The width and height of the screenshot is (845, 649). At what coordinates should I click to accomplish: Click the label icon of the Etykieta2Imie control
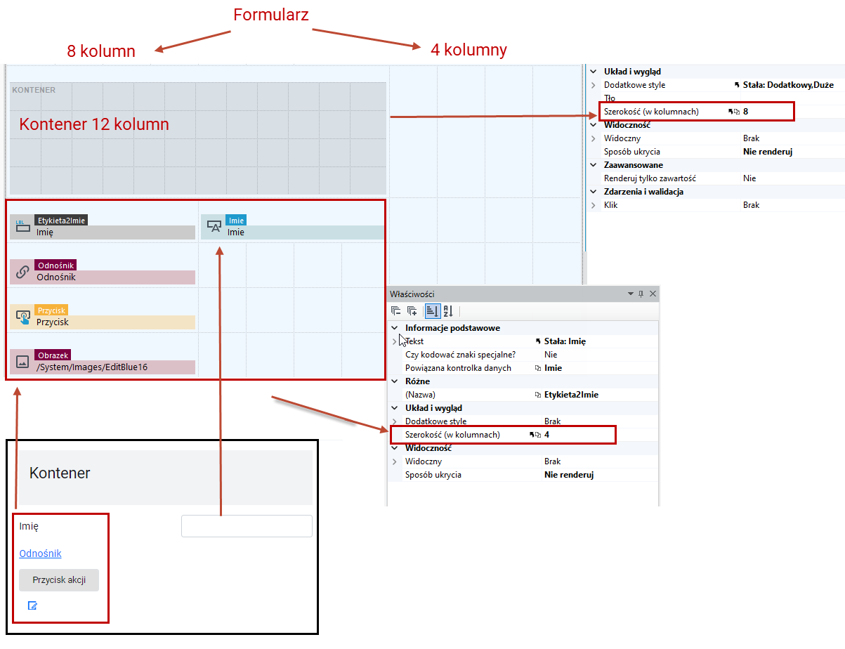point(22,226)
